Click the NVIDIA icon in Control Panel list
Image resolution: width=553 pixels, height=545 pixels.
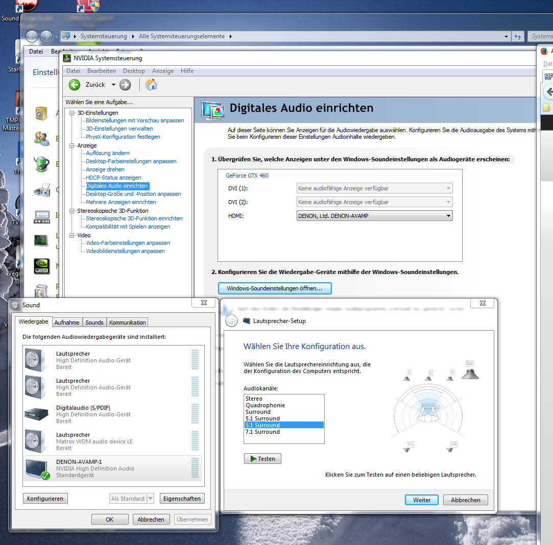click(42, 266)
